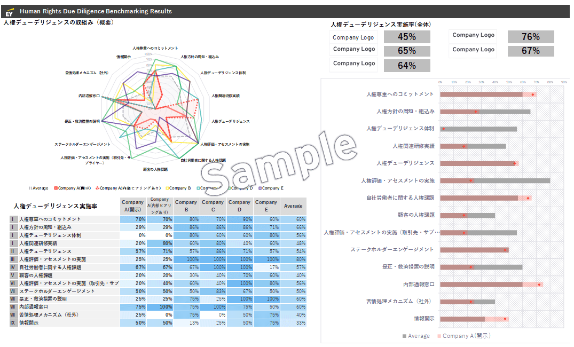Click red diamond marker on 人権デューデリジェンス体制 bar
This screenshot has width=574, height=347.
point(443,129)
